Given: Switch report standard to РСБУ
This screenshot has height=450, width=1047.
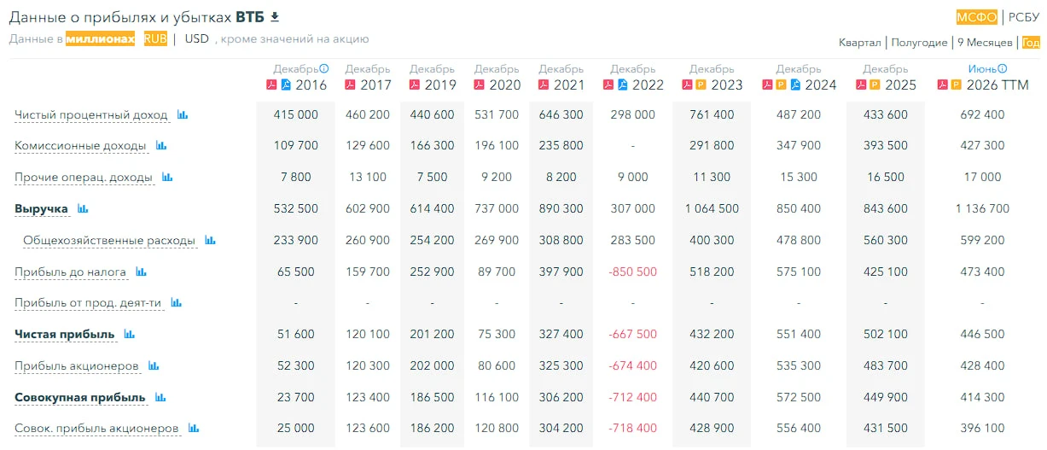Looking at the screenshot, I should point(1023,17).
